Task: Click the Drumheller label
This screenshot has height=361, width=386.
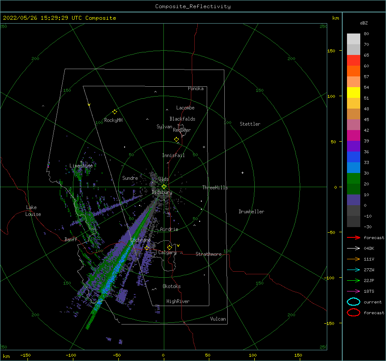Action: pos(251,212)
